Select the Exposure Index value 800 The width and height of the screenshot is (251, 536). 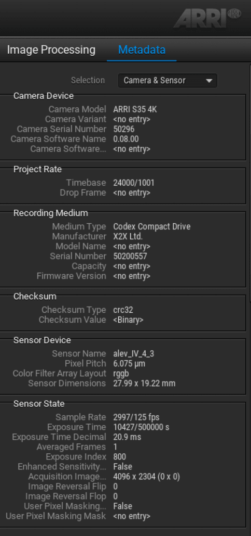(120, 457)
